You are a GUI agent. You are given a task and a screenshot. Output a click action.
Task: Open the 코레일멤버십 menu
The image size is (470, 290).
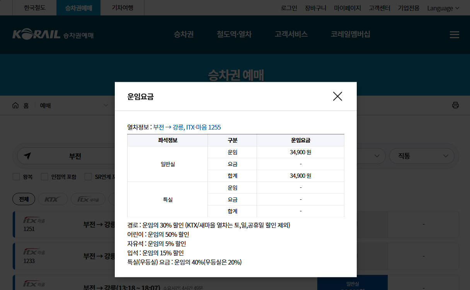(351, 34)
